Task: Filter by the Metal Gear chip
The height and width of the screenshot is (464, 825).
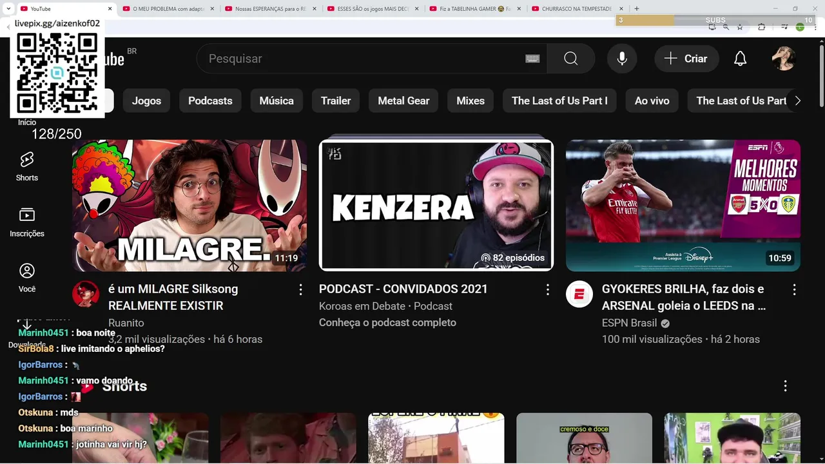Action: (403, 101)
